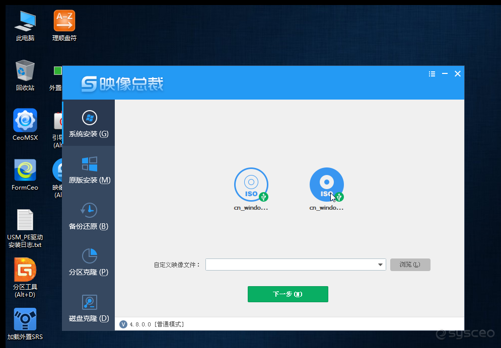
Task: Click the 映像总裁 logo in header
Action: (122, 84)
